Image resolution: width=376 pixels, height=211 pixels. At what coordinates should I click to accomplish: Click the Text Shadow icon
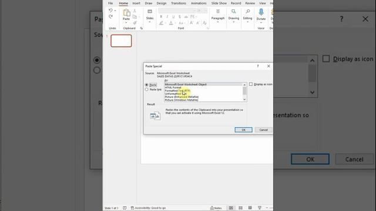pyautogui.click(x=180, y=17)
